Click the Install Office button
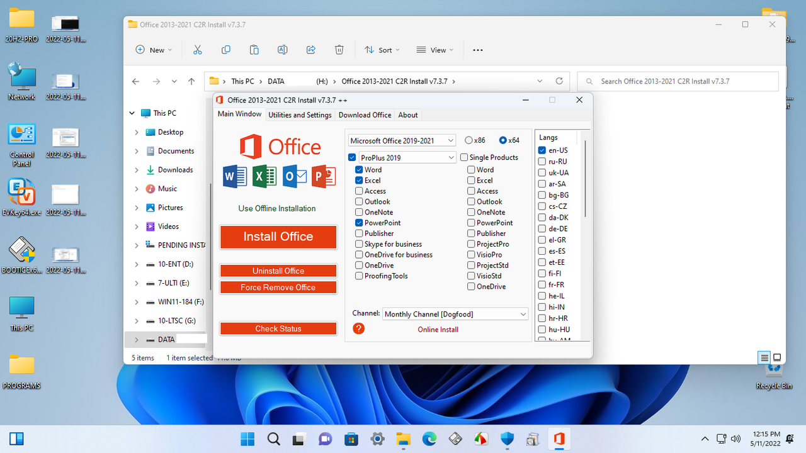Screen dimensions: 806x453 (x=278, y=237)
